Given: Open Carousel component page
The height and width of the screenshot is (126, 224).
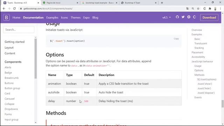Looking at the screenshot, I should (9, 99).
